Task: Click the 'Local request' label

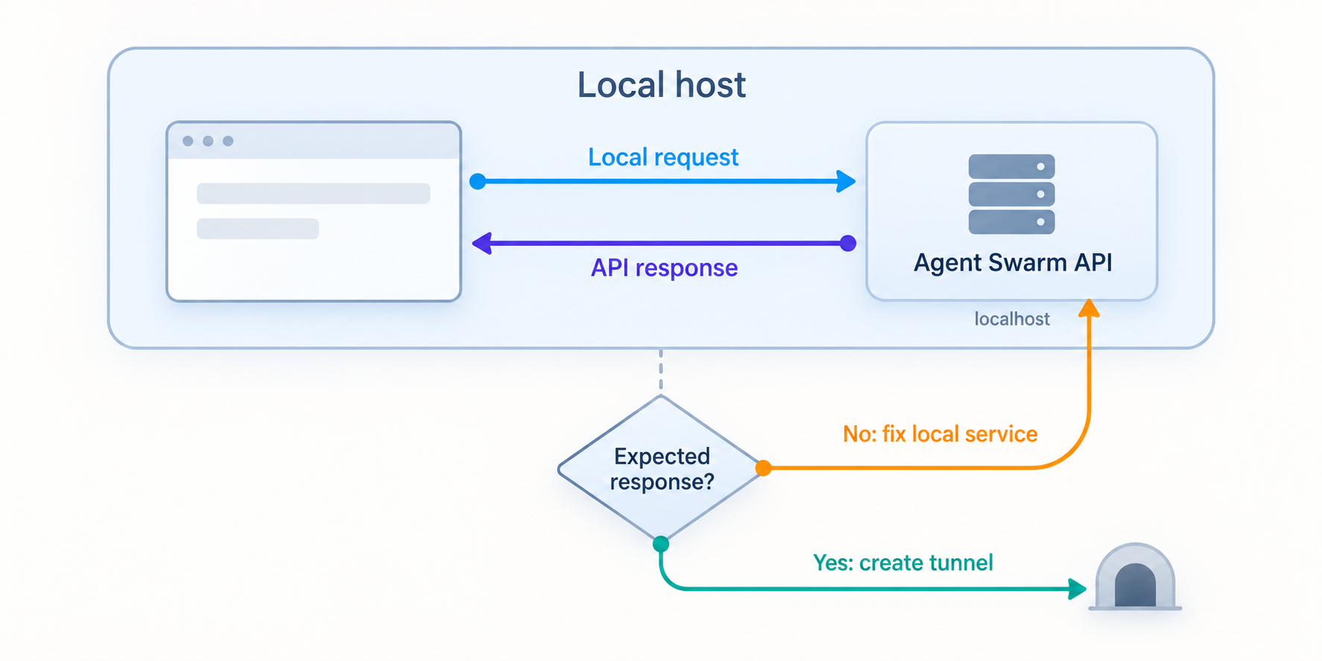Action: tap(663, 157)
